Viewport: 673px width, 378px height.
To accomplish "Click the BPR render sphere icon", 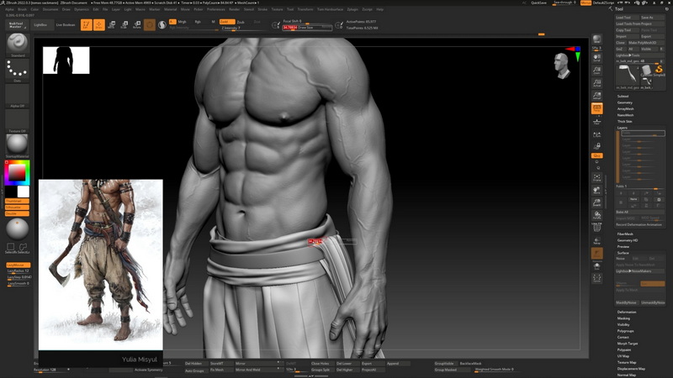I will [x=596, y=39].
